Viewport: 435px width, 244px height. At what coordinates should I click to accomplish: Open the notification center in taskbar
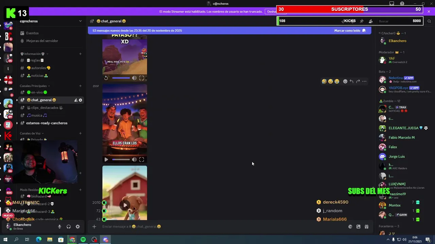(428, 240)
